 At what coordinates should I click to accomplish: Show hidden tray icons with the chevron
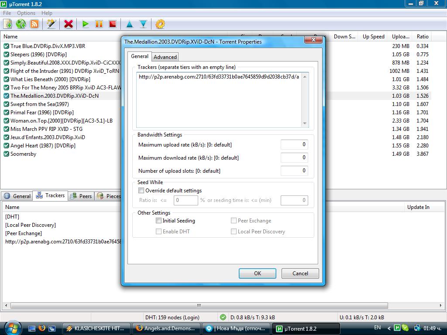click(389, 328)
